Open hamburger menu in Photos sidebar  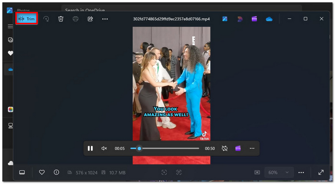[10, 26]
